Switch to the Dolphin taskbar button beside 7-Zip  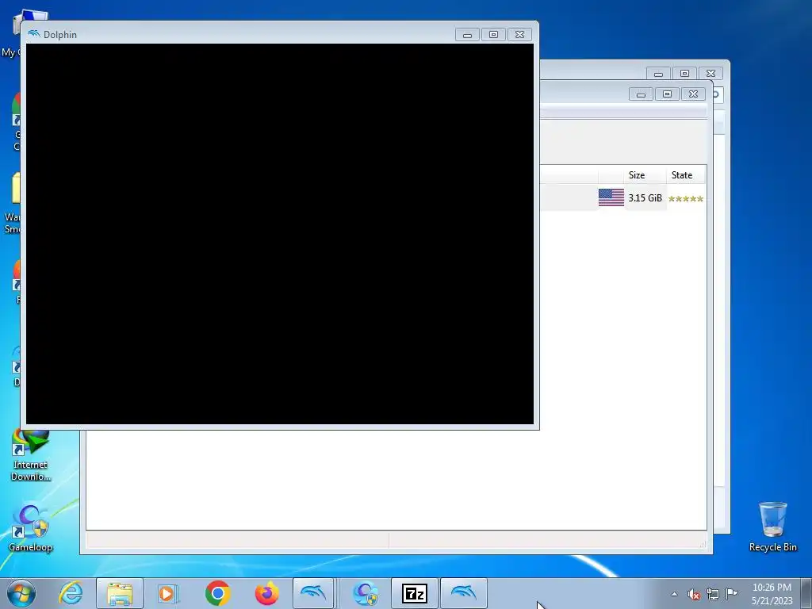[x=463, y=593]
